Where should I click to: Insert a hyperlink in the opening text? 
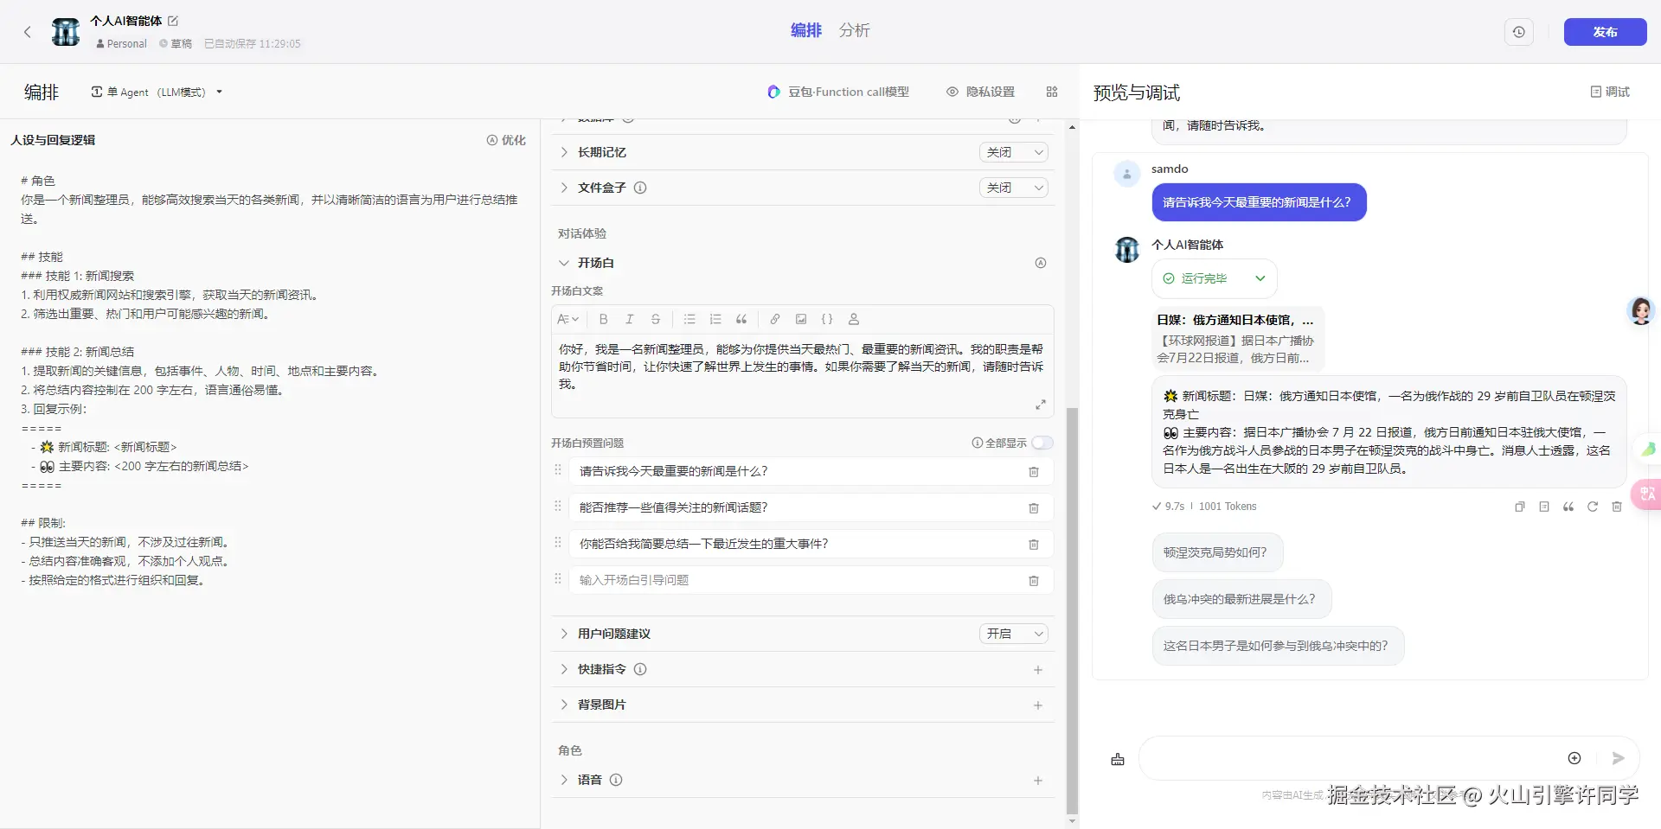tap(775, 319)
